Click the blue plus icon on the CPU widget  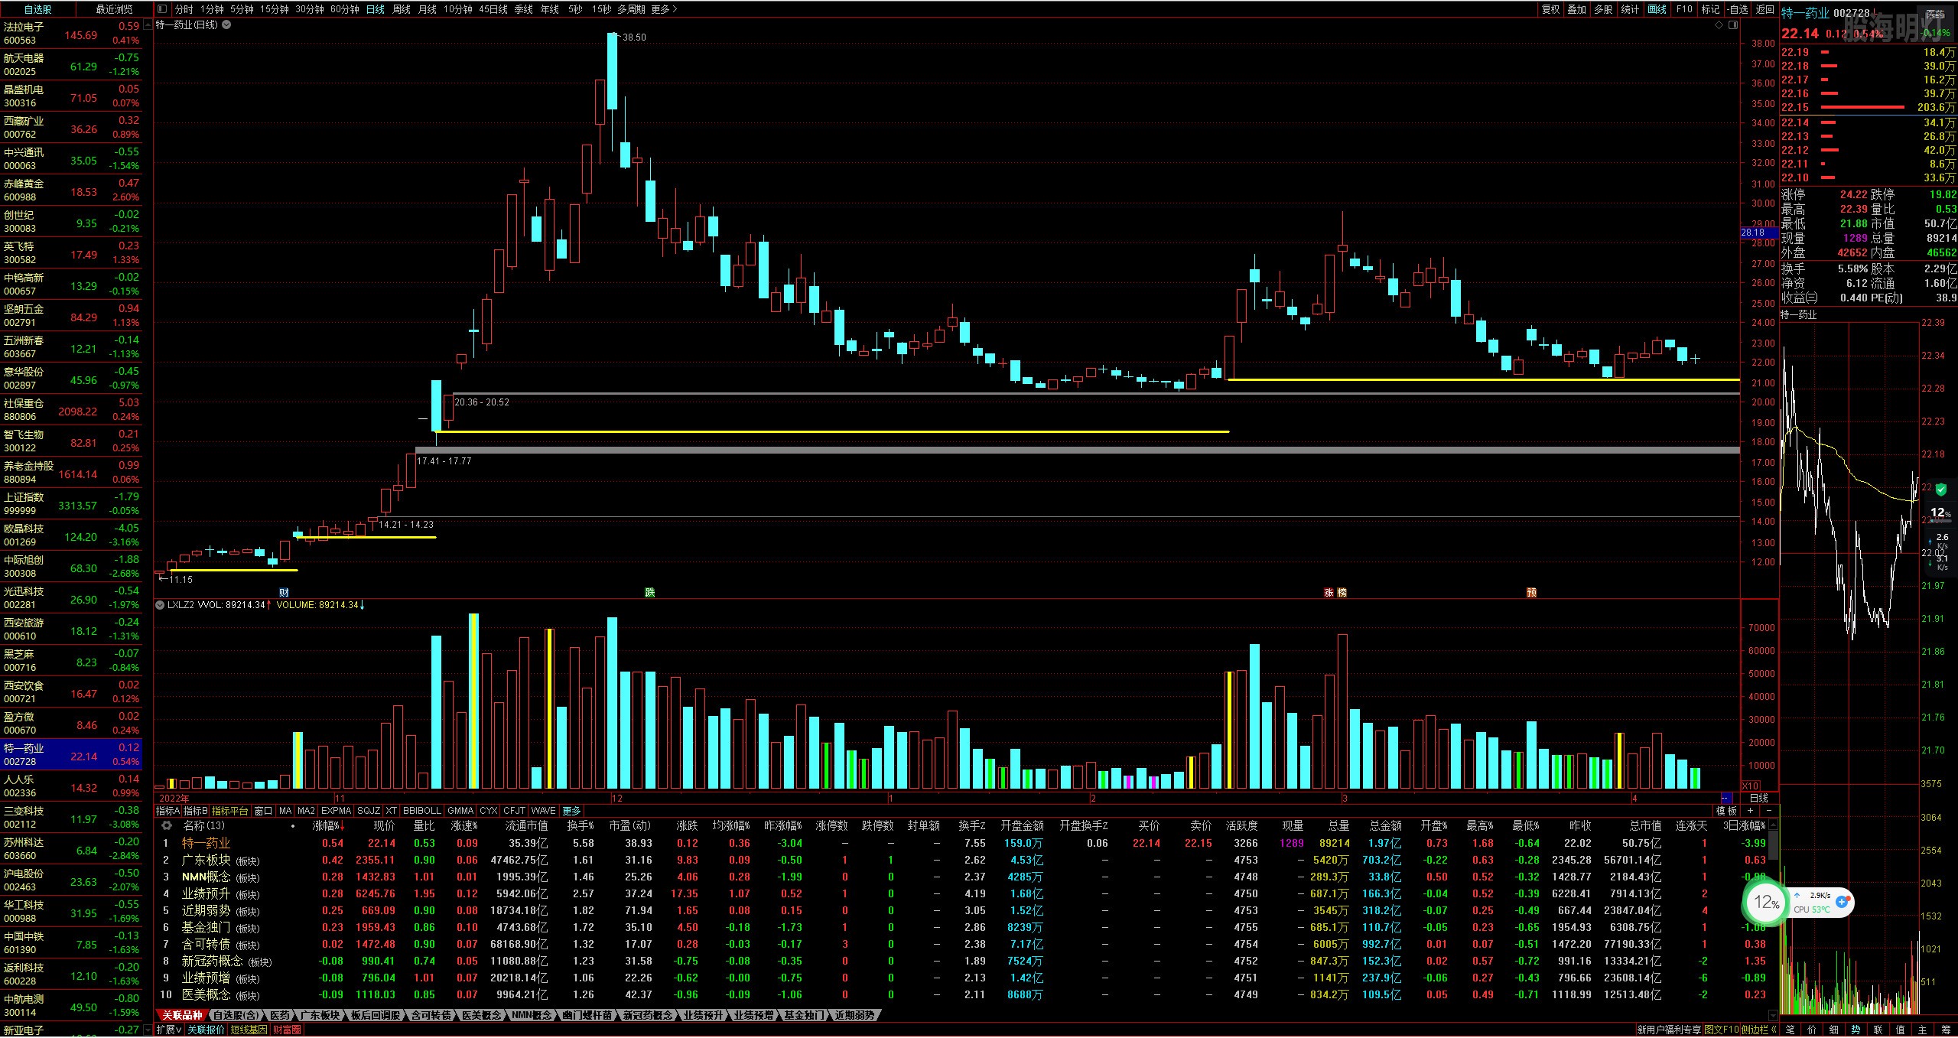tap(1842, 903)
